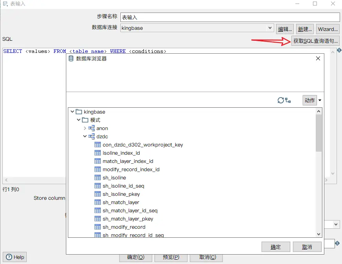Click table icon for sh_match_layer_pkey
Viewport: 342px width, 264px height.
[98, 219]
